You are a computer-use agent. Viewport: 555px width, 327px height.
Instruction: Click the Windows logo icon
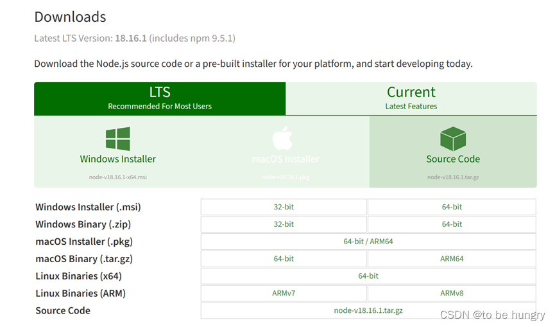118,139
